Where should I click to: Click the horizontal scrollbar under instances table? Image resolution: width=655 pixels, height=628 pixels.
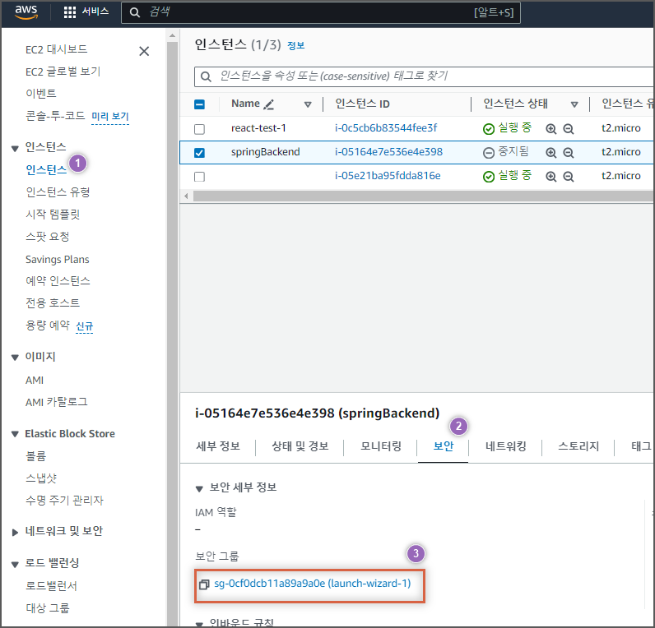tap(422, 196)
